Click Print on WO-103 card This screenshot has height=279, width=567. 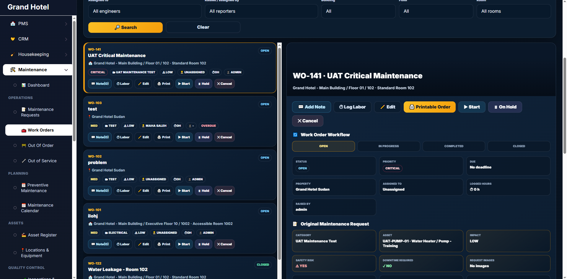[x=164, y=137]
